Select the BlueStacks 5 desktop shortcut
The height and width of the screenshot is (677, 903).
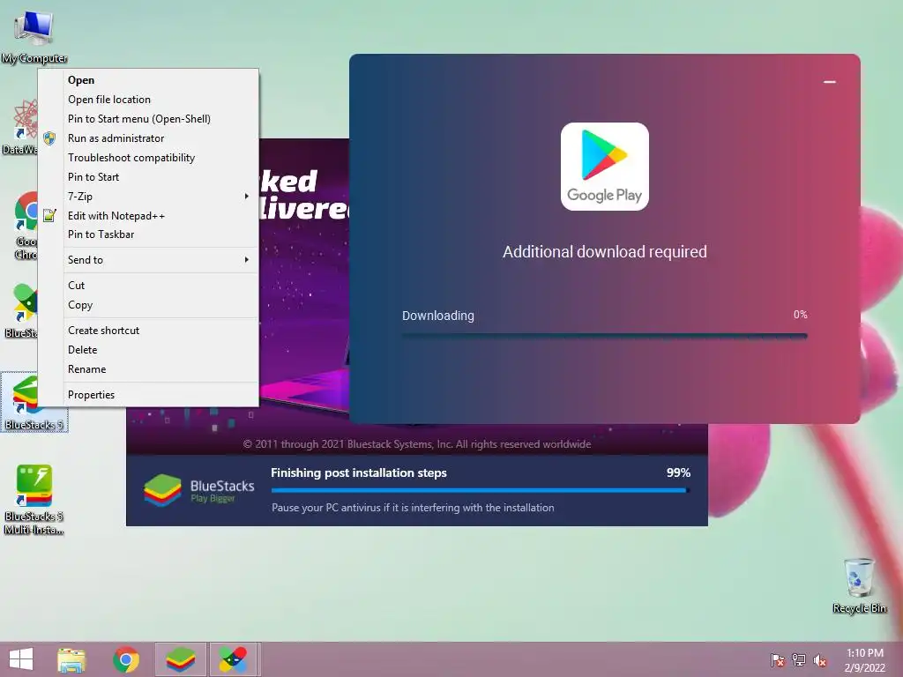click(x=34, y=402)
